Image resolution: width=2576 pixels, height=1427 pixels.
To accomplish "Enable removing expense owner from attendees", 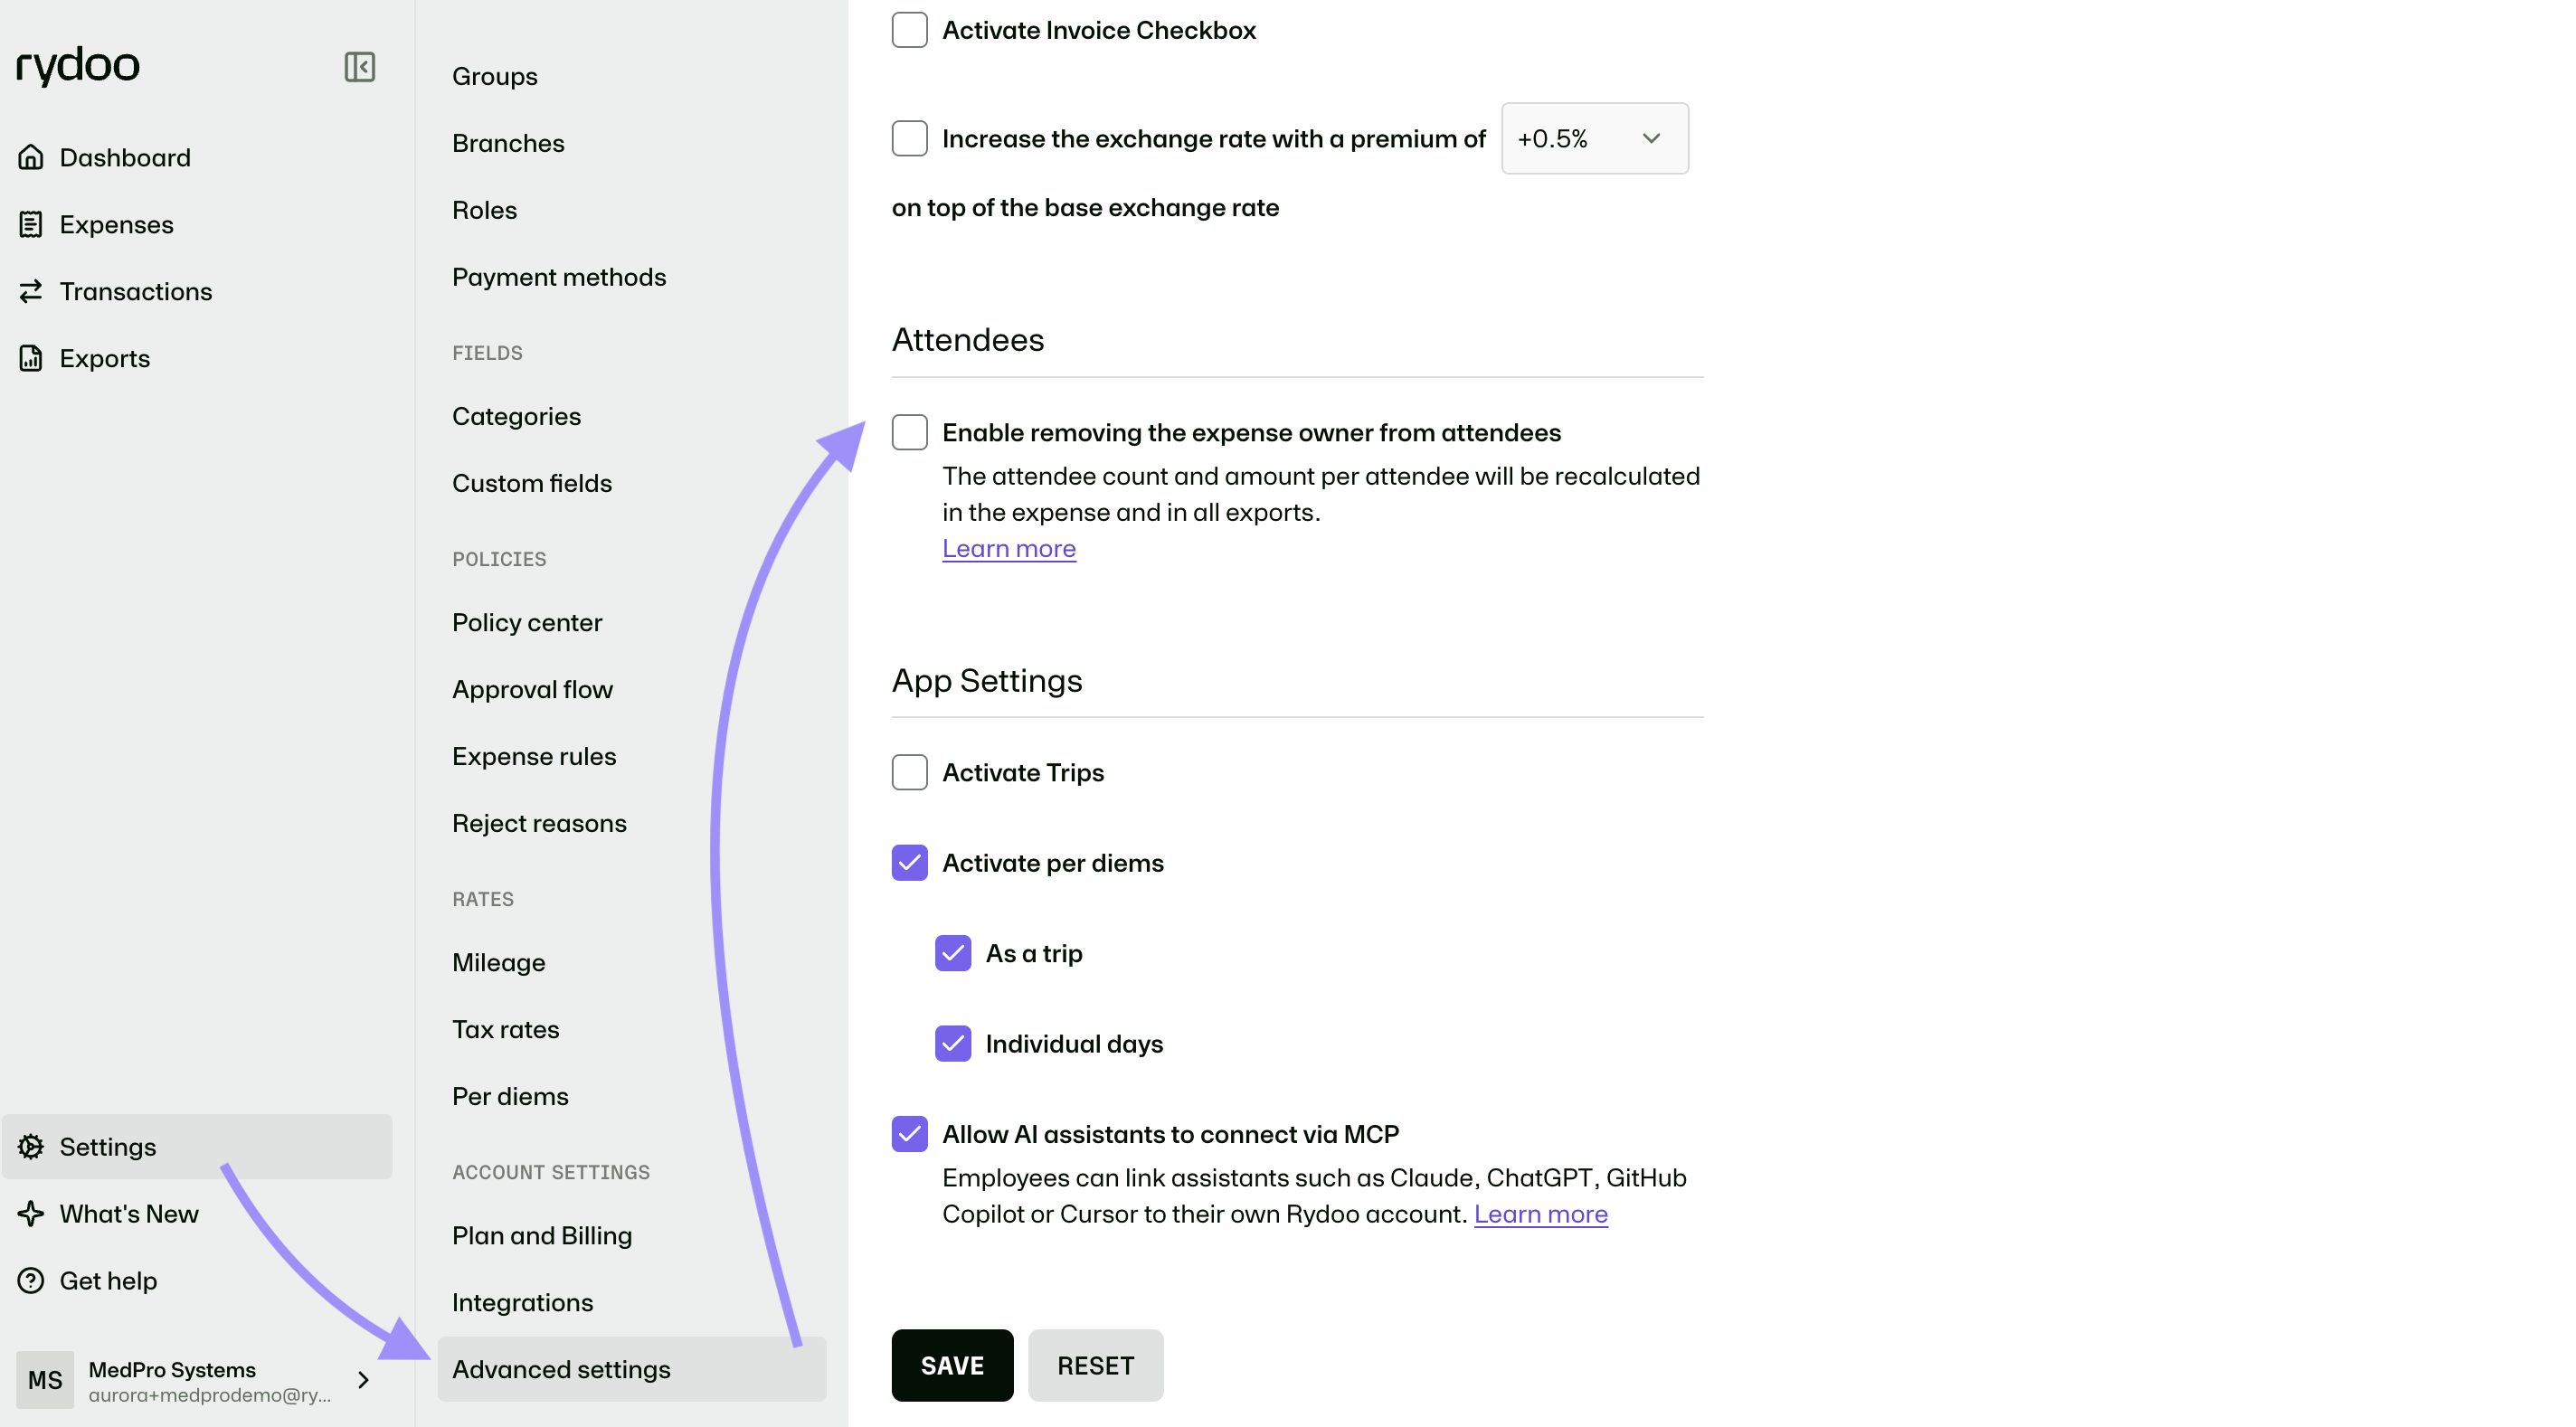I will pos(909,432).
